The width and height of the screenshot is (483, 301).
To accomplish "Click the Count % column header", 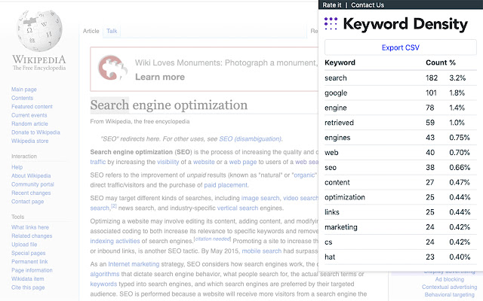I will click(x=441, y=62).
